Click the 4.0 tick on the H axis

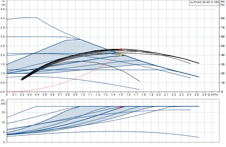point(3,18)
